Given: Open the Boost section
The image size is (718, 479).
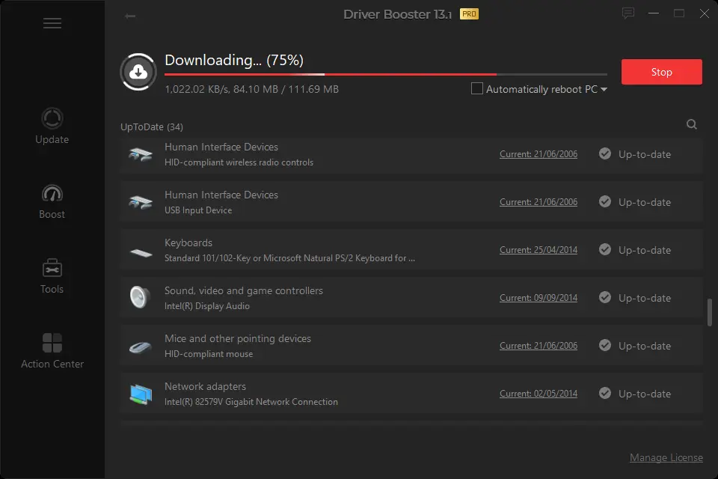Looking at the screenshot, I should tap(52, 201).
